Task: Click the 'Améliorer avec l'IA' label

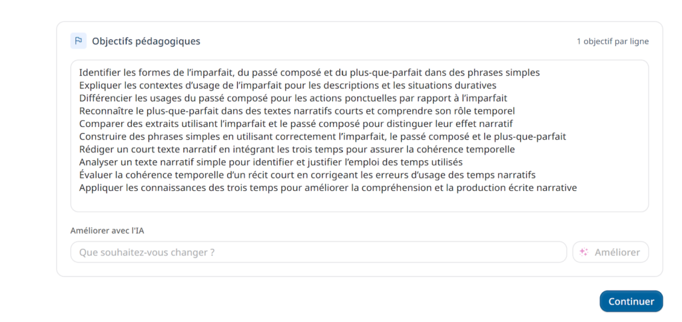Action: click(107, 230)
